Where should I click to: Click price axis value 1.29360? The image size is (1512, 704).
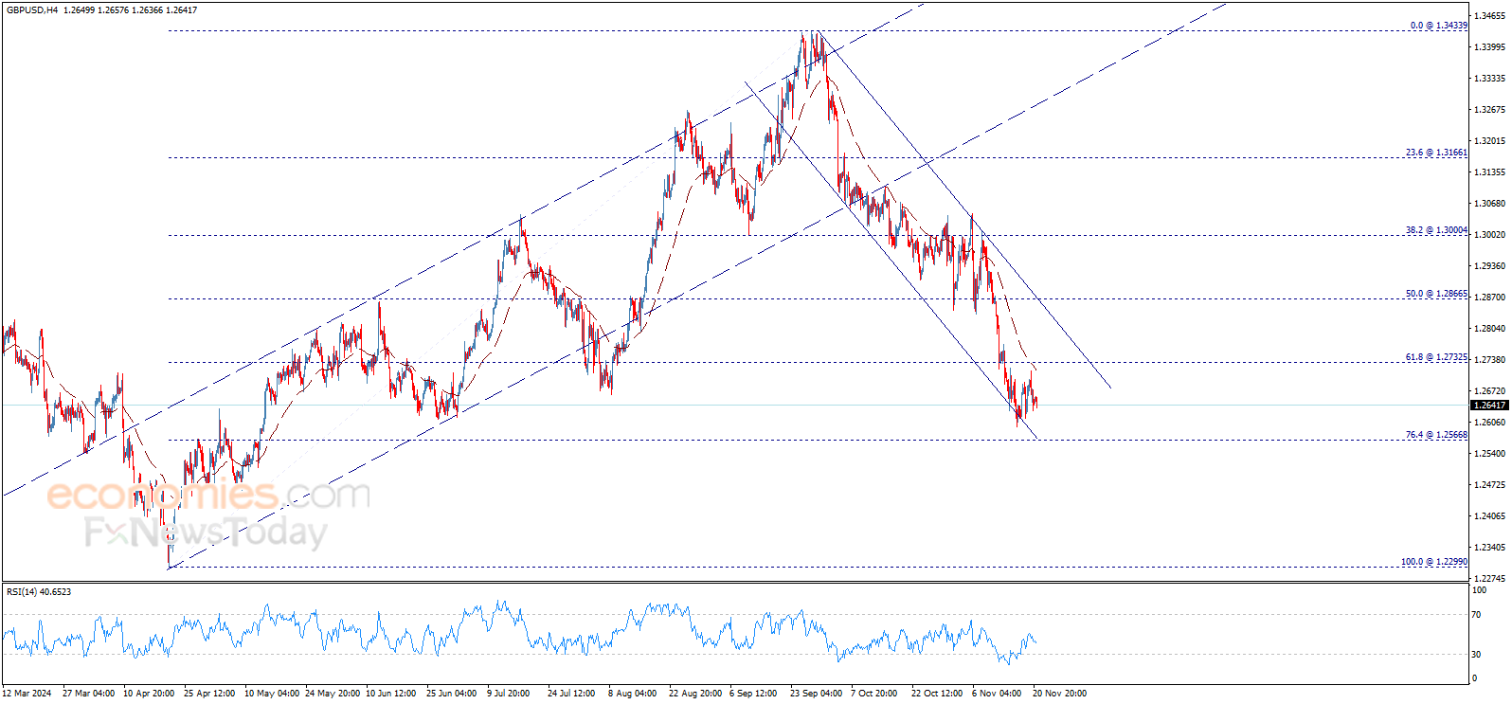(x=1490, y=266)
